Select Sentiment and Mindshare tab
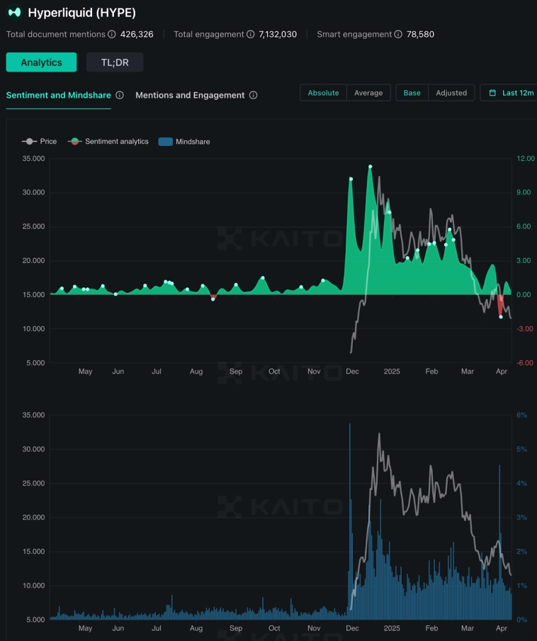Image resolution: width=537 pixels, height=641 pixels. coord(58,95)
